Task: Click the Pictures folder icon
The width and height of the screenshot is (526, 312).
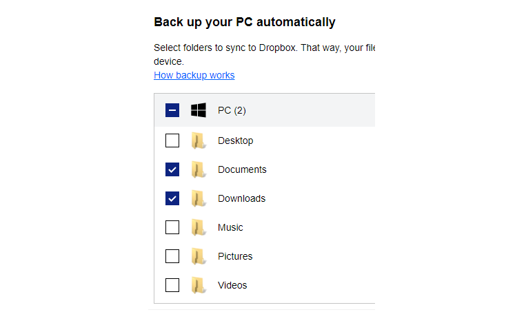Action: point(199,256)
